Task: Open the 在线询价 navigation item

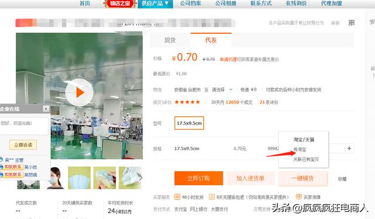Action: tap(296, 4)
